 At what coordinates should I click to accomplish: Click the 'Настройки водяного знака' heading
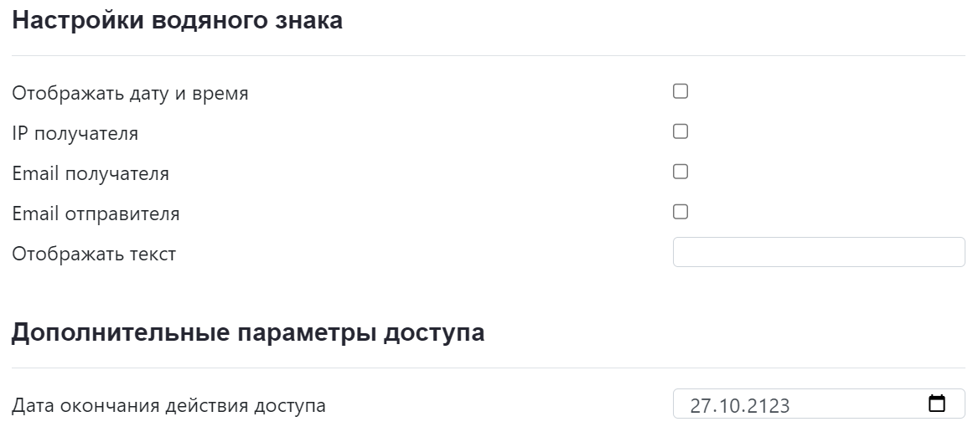point(177,22)
